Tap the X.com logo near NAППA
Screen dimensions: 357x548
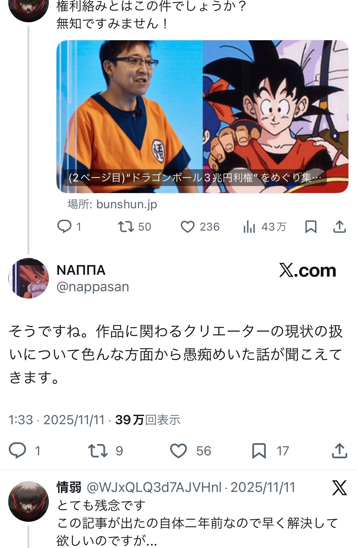click(307, 270)
